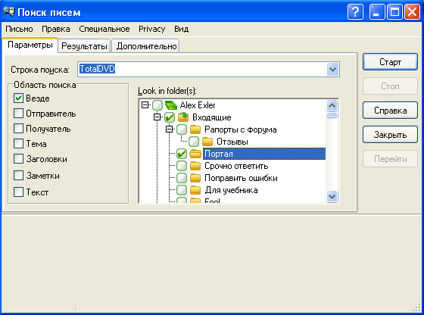Uncheck the Везде checkbox
The height and width of the screenshot is (315, 424).
tap(18, 98)
